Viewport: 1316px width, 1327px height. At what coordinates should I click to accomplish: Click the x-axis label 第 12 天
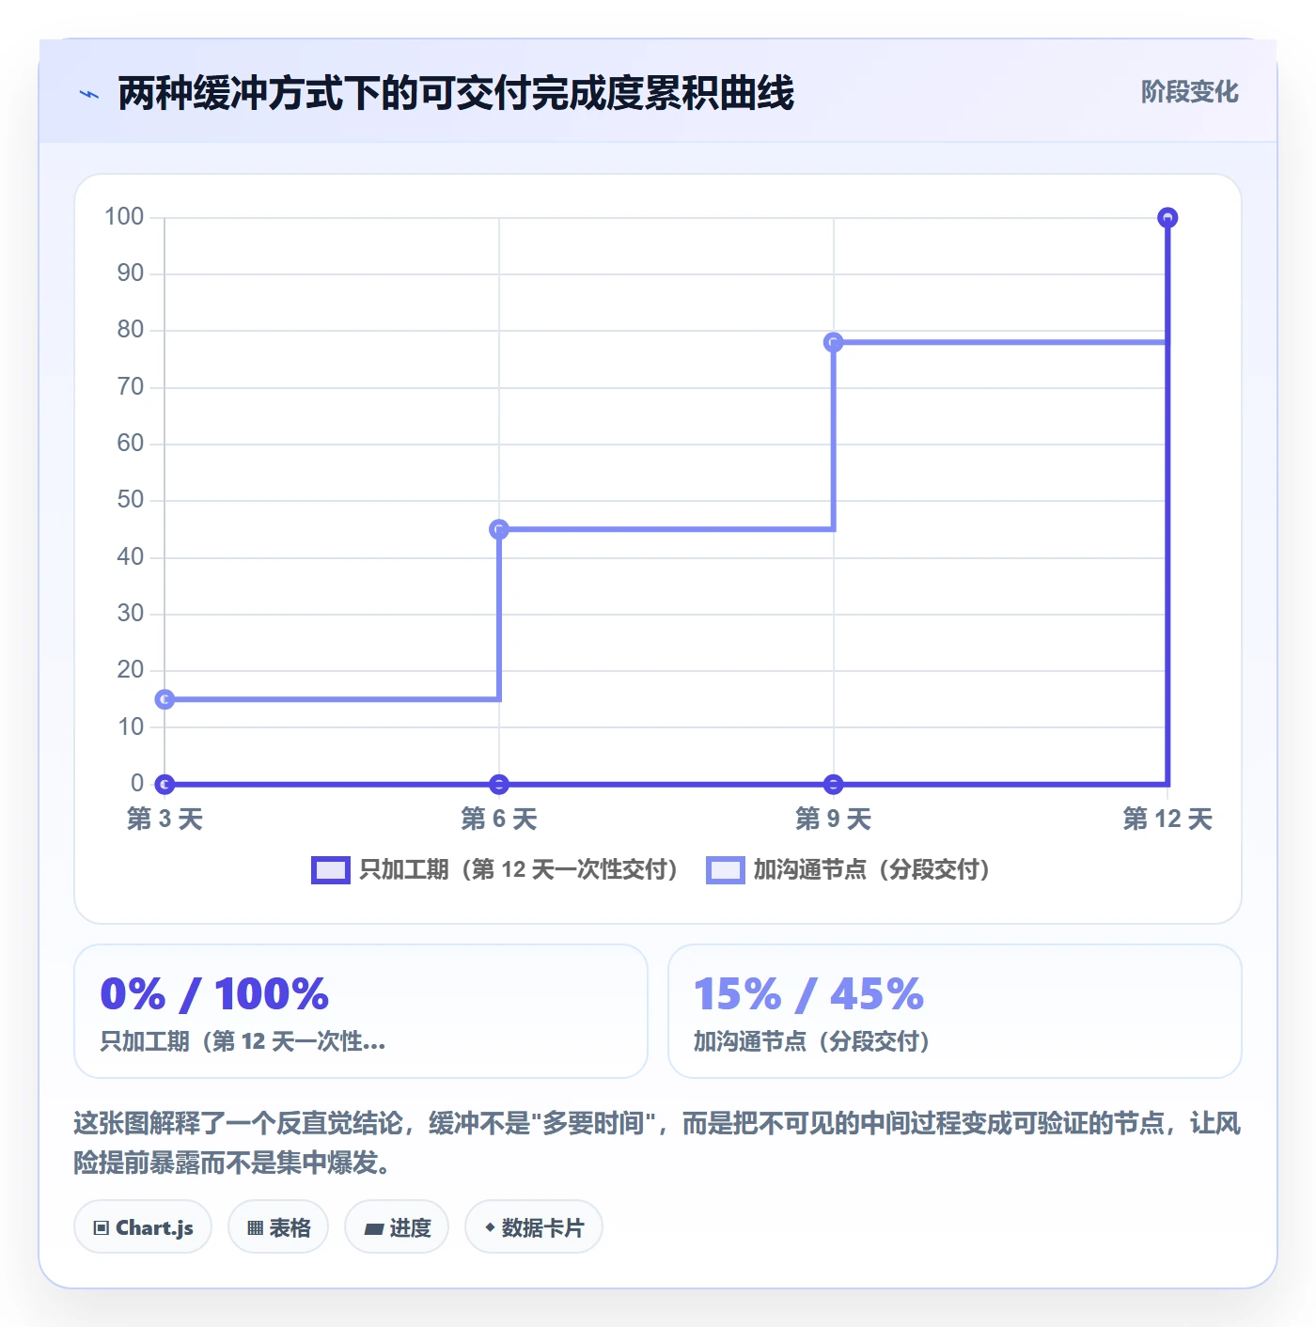1167,819
